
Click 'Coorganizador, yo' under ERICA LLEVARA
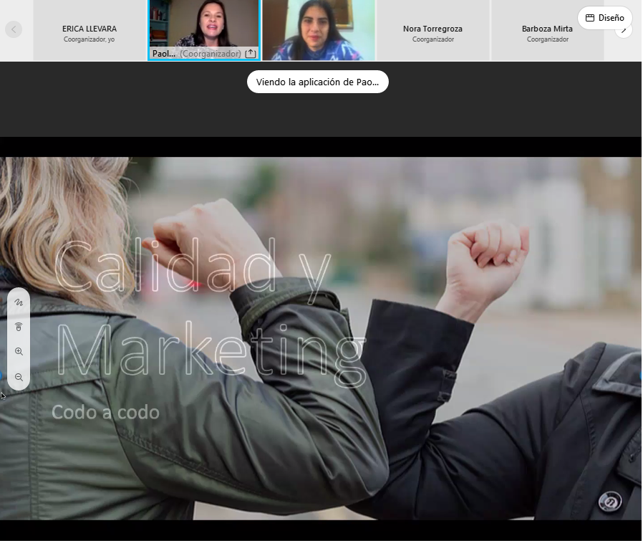pos(89,39)
